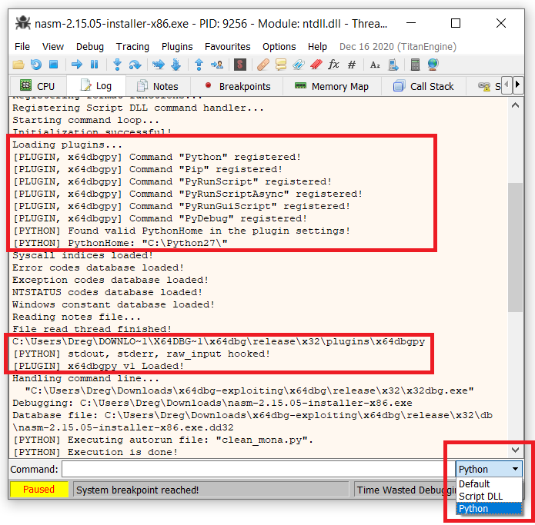
Task: Click the Run to User Code icon
Action: point(217,65)
